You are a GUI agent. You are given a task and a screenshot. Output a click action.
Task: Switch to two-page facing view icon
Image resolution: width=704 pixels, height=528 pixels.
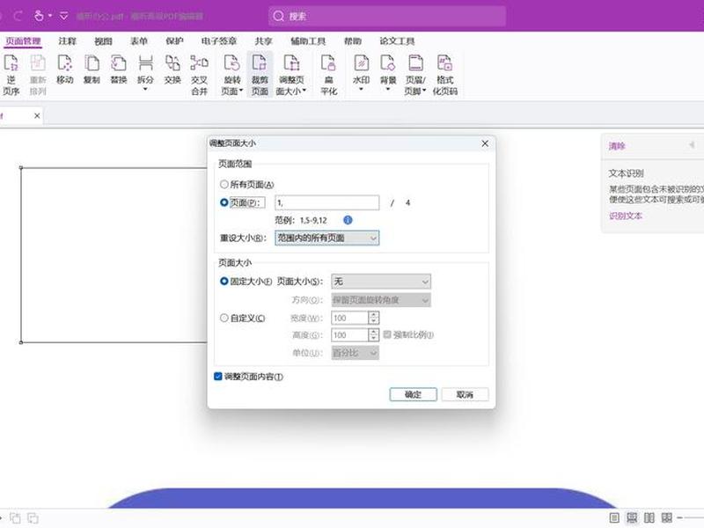(649, 517)
